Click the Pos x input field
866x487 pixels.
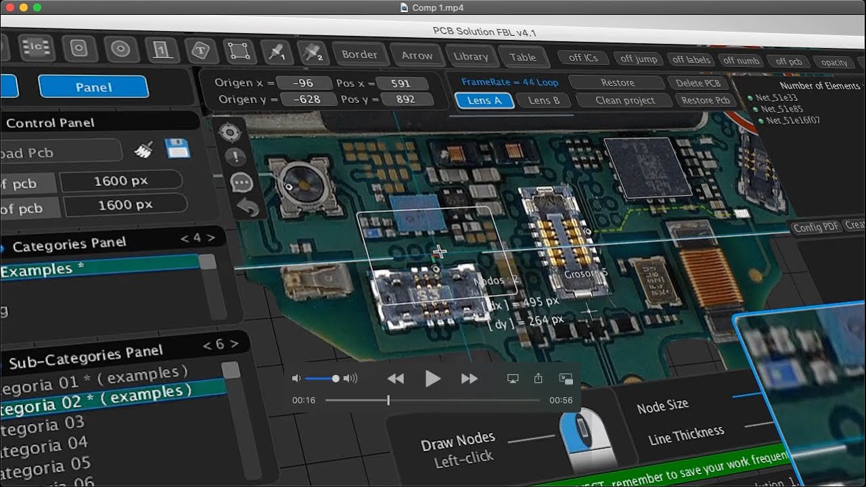click(x=402, y=84)
